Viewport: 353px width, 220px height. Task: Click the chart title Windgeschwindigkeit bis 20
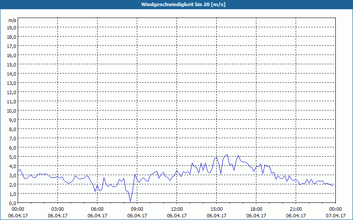coord(176,4)
